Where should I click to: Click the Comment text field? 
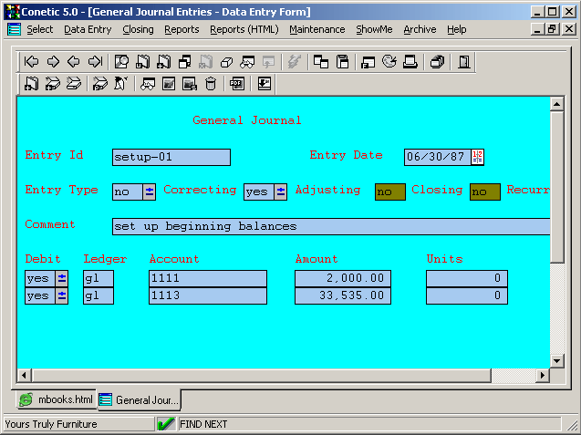(x=330, y=226)
